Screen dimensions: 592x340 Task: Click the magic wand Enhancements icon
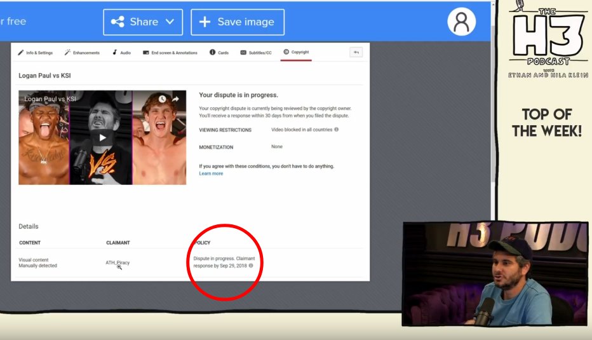(67, 52)
